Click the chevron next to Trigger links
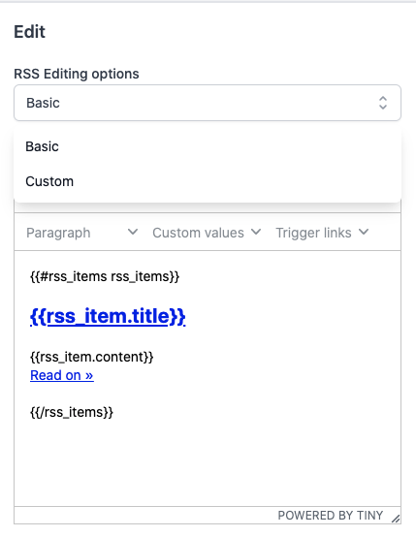 [364, 233]
